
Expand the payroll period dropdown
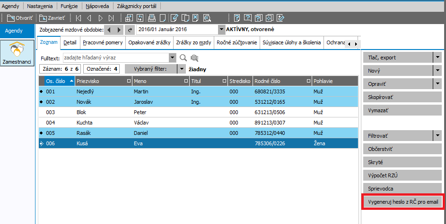(x=221, y=30)
